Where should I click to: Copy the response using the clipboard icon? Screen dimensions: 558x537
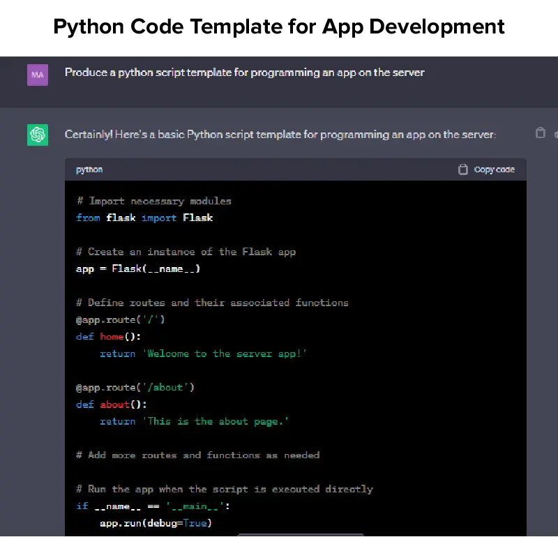(x=540, y=133)
